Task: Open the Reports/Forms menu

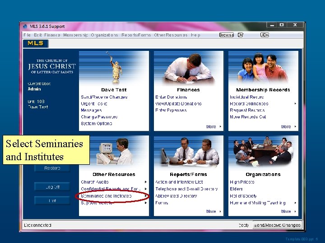Action: (x=136, y=35)
